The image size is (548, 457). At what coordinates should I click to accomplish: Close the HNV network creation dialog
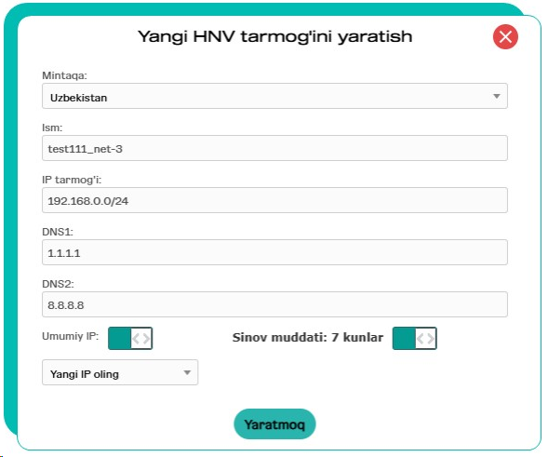(x=505, y=36)
